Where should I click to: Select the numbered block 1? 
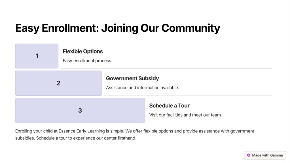(37, 56)
